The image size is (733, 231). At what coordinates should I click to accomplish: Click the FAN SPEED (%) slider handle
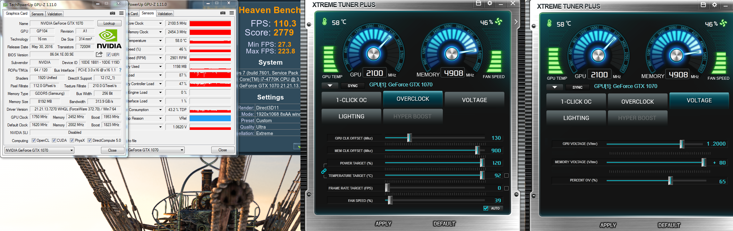pyautogui.click(x=390, y=200)
